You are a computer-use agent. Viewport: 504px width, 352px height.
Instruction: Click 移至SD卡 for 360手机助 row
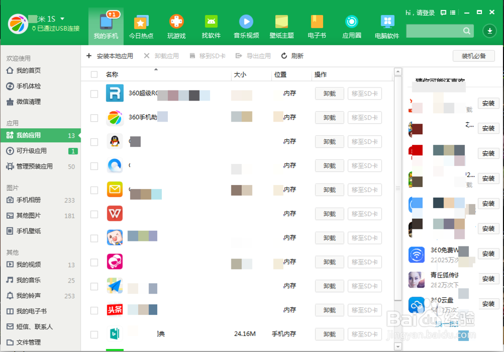(365, 118)
